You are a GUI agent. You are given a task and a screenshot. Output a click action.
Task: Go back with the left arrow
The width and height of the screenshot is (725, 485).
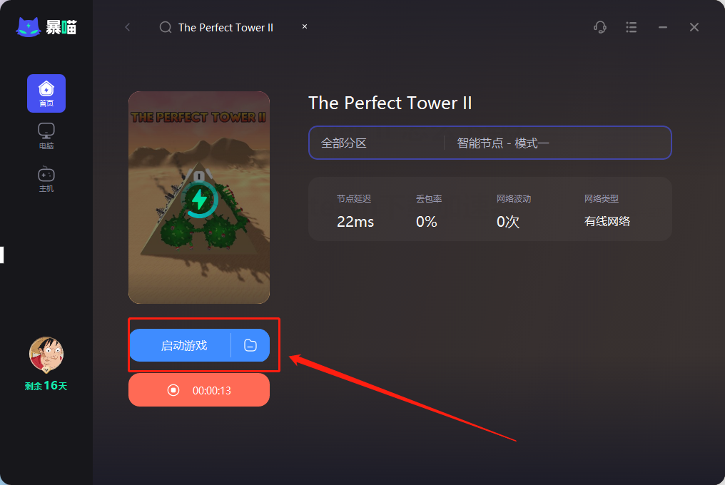[128, 27]
